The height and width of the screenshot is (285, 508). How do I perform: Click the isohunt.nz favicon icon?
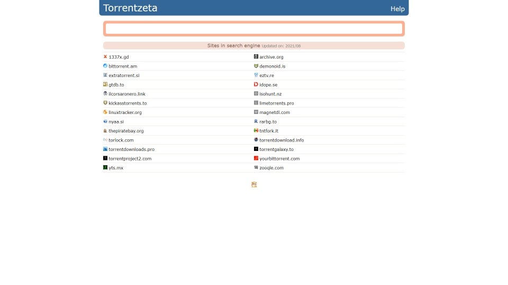click(256, 94)
